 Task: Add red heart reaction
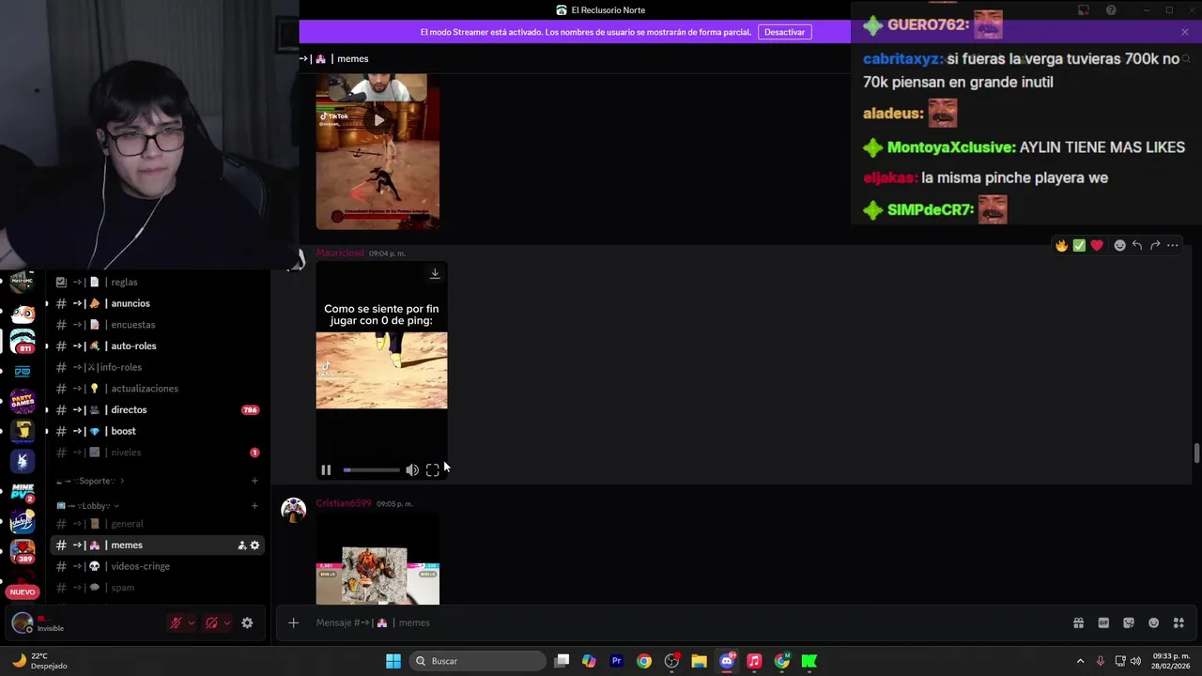click(1097, 245)
